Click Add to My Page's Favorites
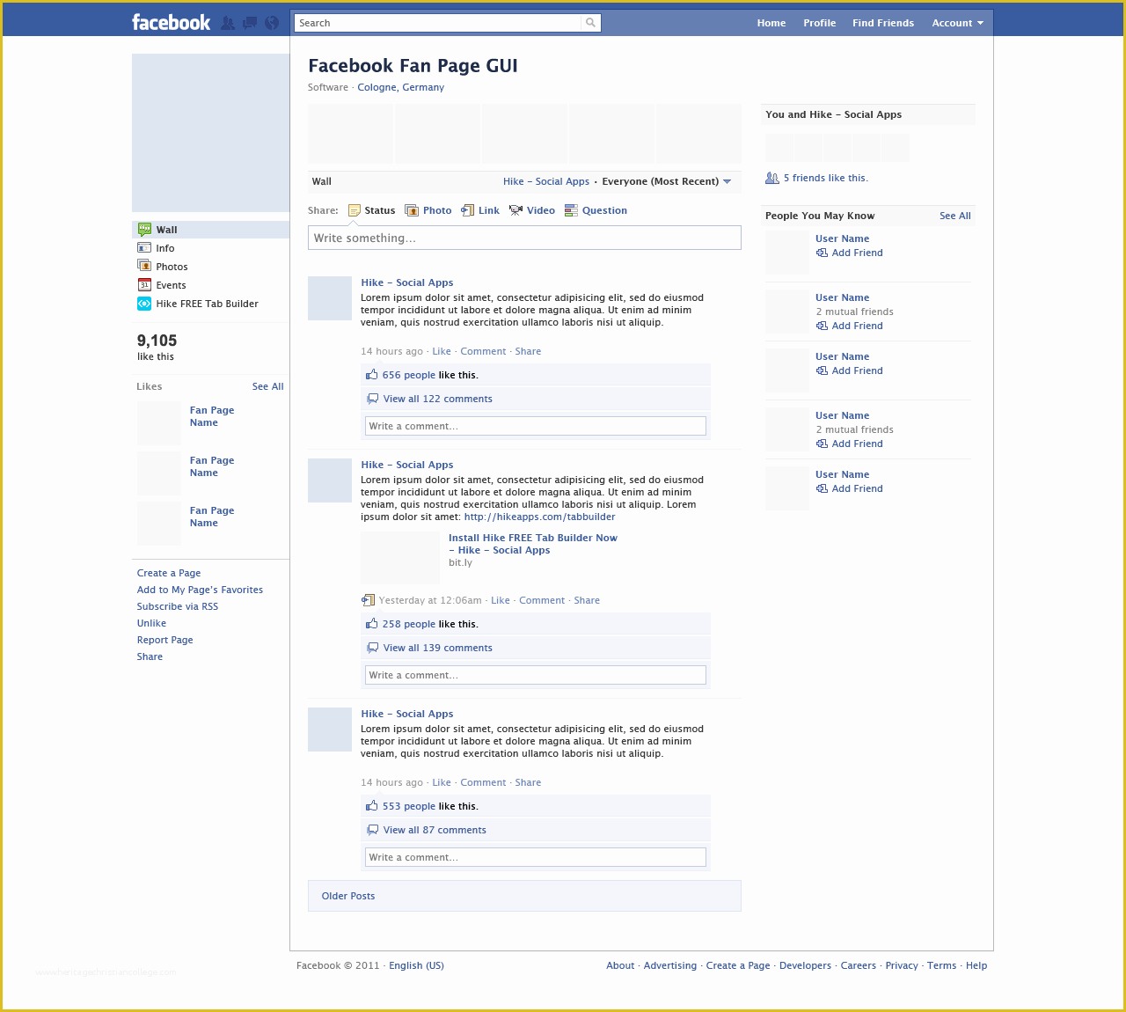Viewport: 1126px width, 1012px height. pyautogui.click(x=200, y=590)
